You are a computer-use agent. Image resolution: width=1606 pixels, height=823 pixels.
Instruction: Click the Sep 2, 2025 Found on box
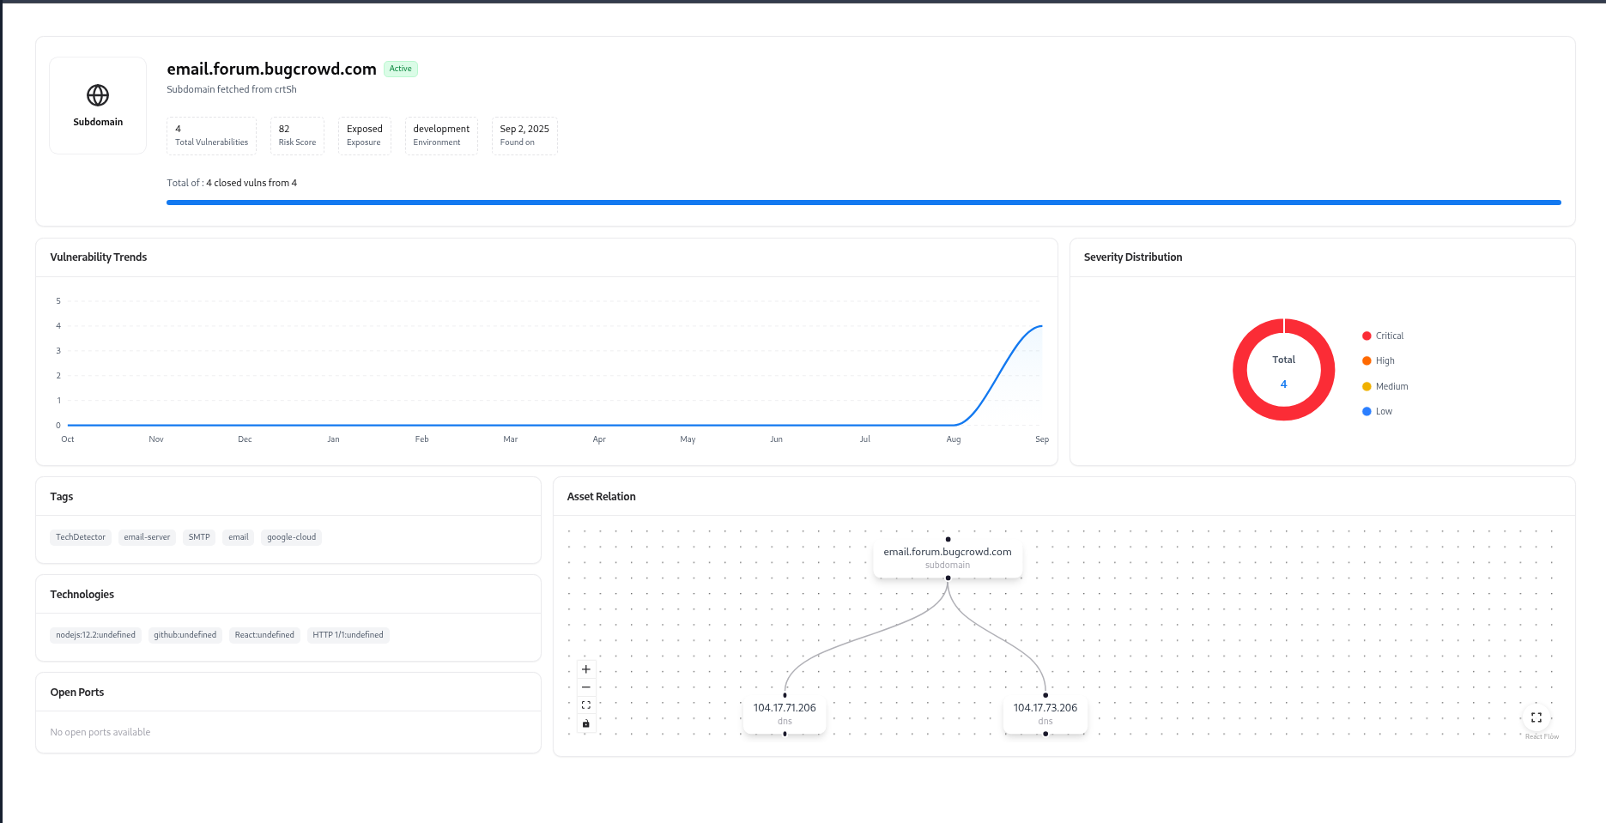tap(524, 136)
